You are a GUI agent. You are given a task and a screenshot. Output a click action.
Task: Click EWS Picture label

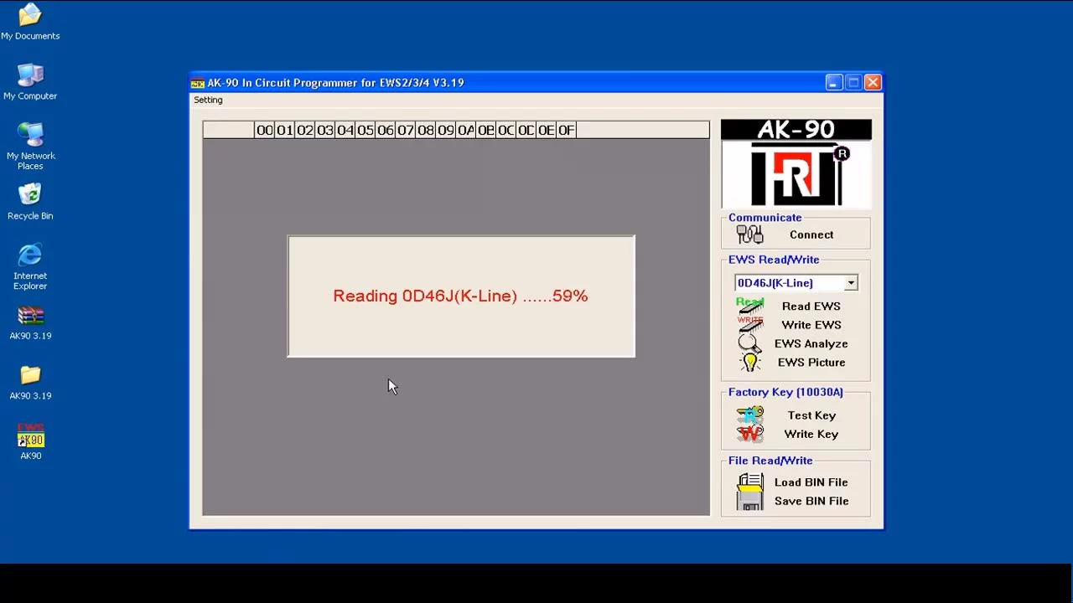811,363
